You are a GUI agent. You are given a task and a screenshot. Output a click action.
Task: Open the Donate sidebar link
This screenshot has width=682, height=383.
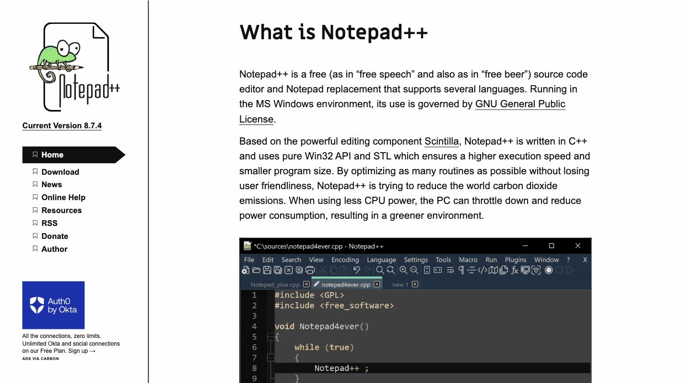pyautogui.click(x=55, y=236)
